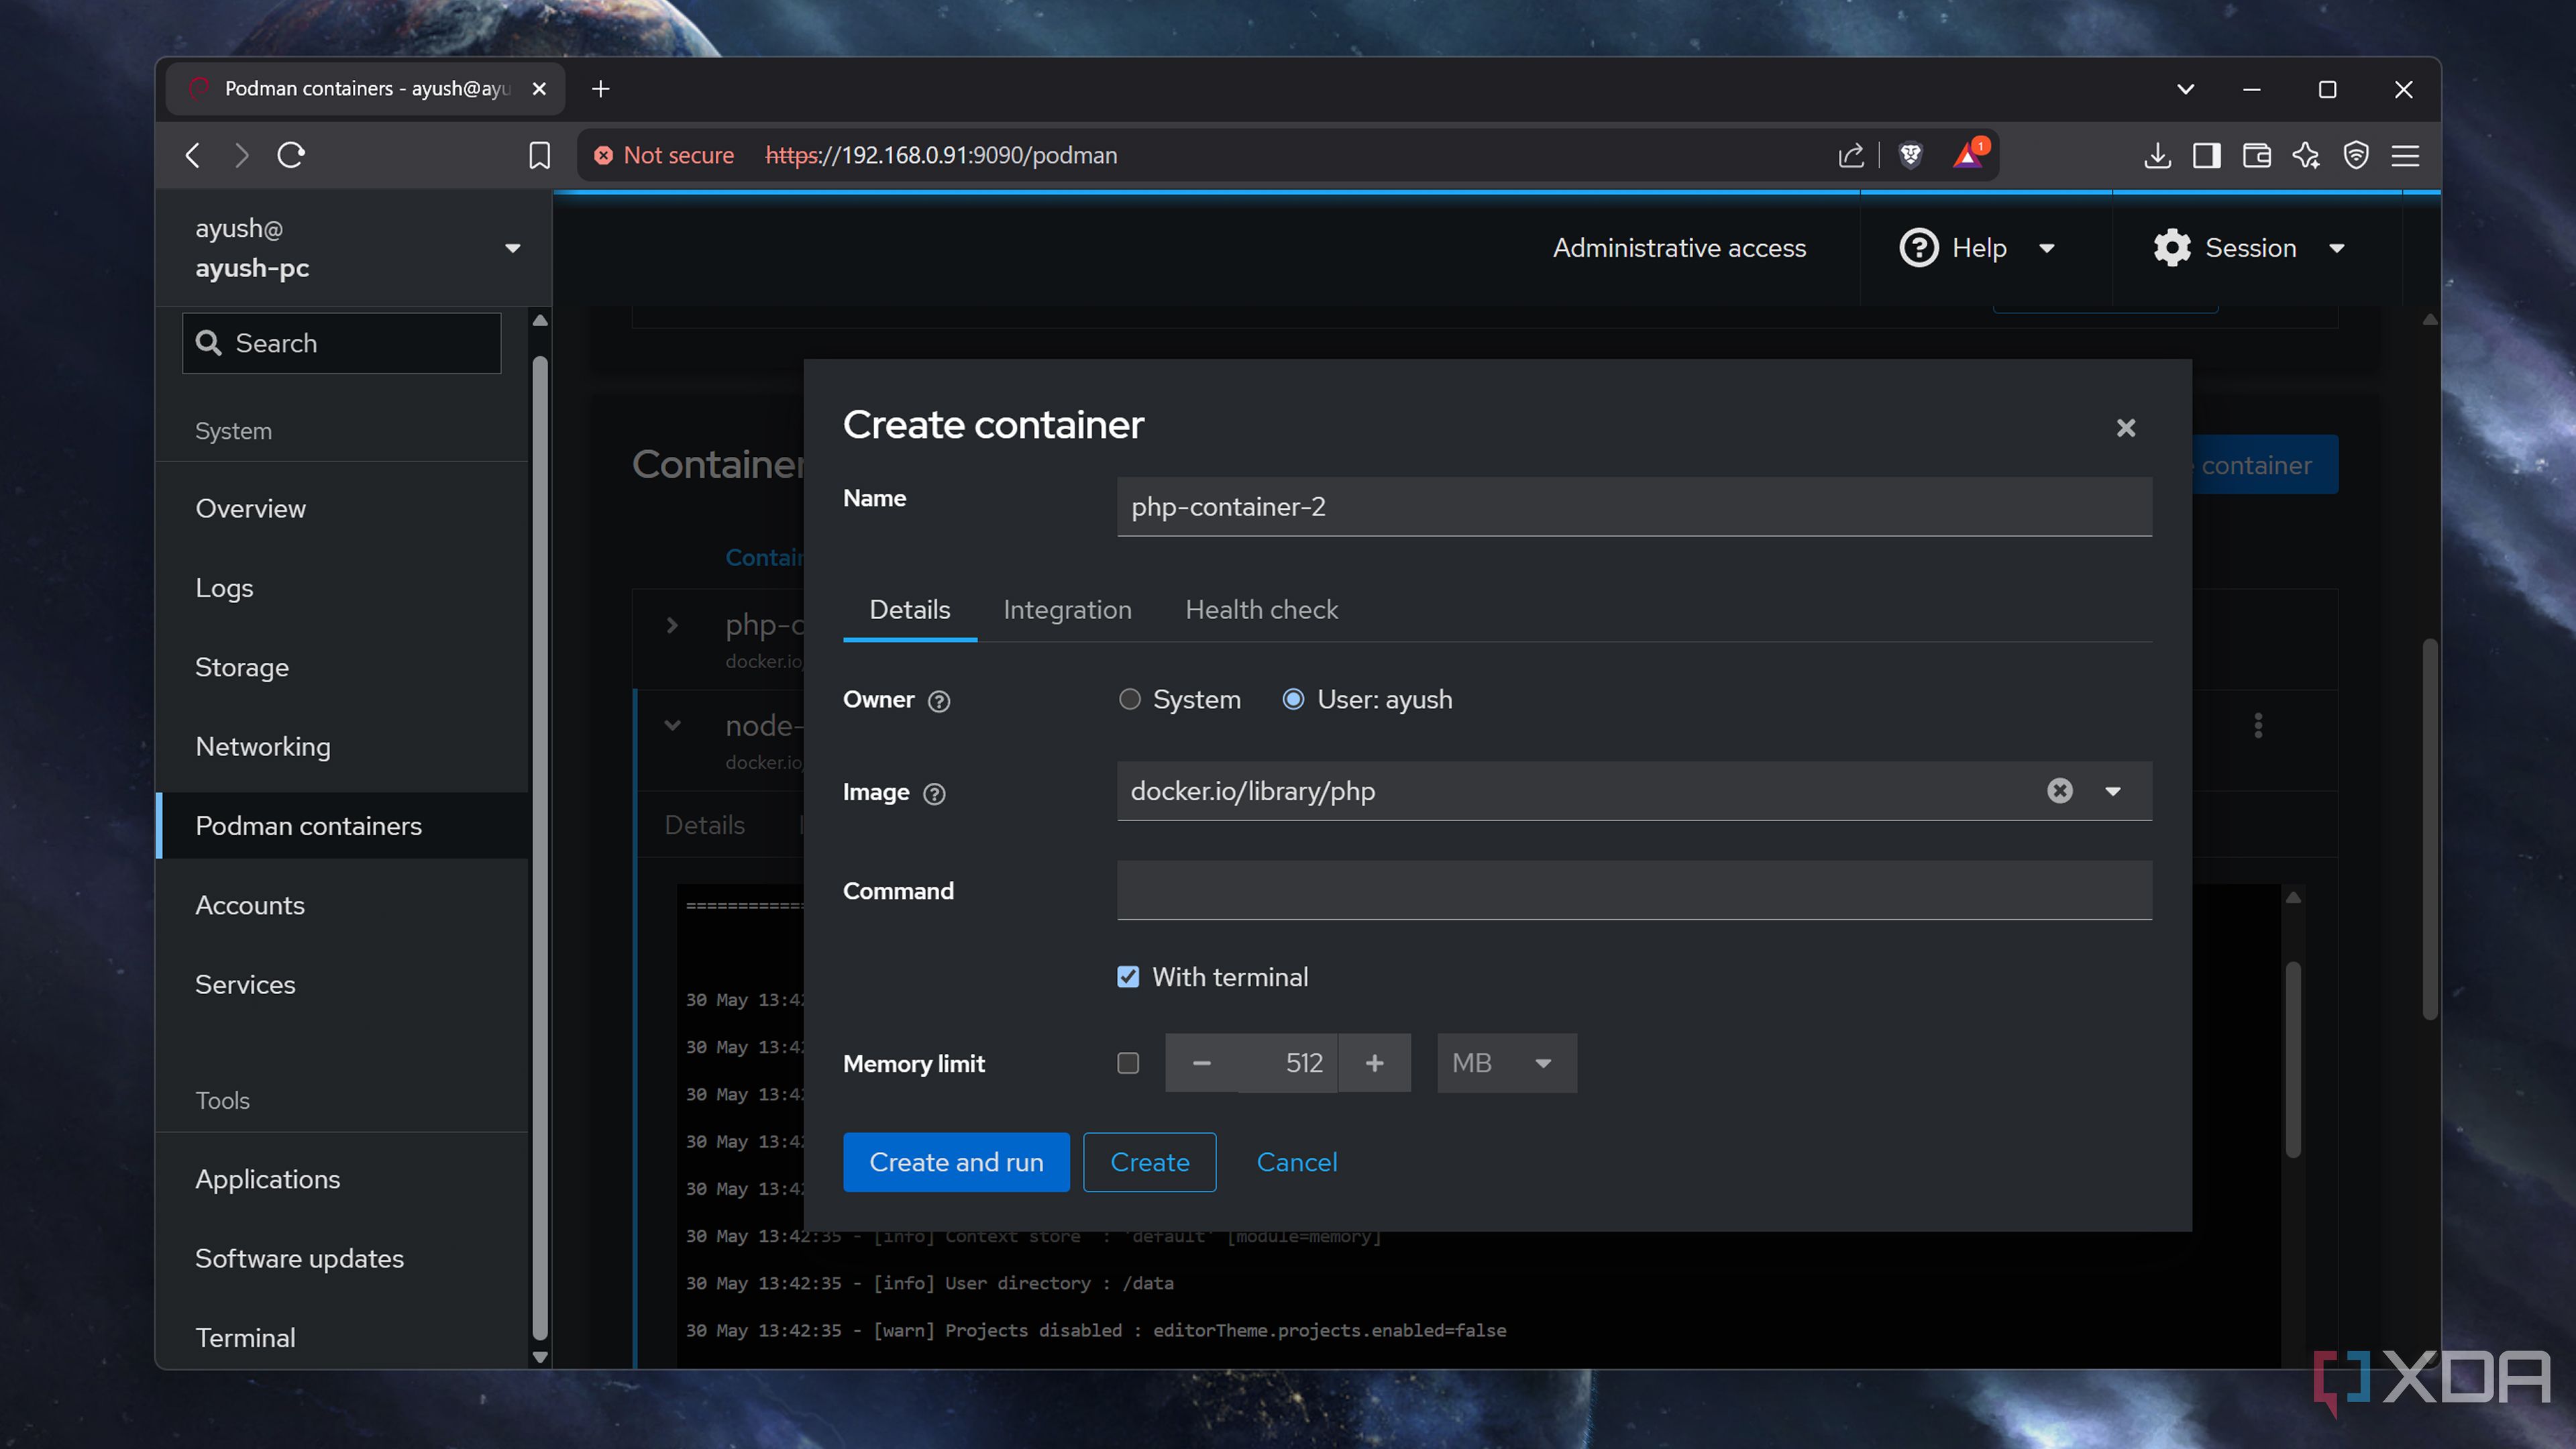This screenshot has height=1449, width=2576.
Task: Close the Podman containers browser tab
Action: (x=539, y=89)
